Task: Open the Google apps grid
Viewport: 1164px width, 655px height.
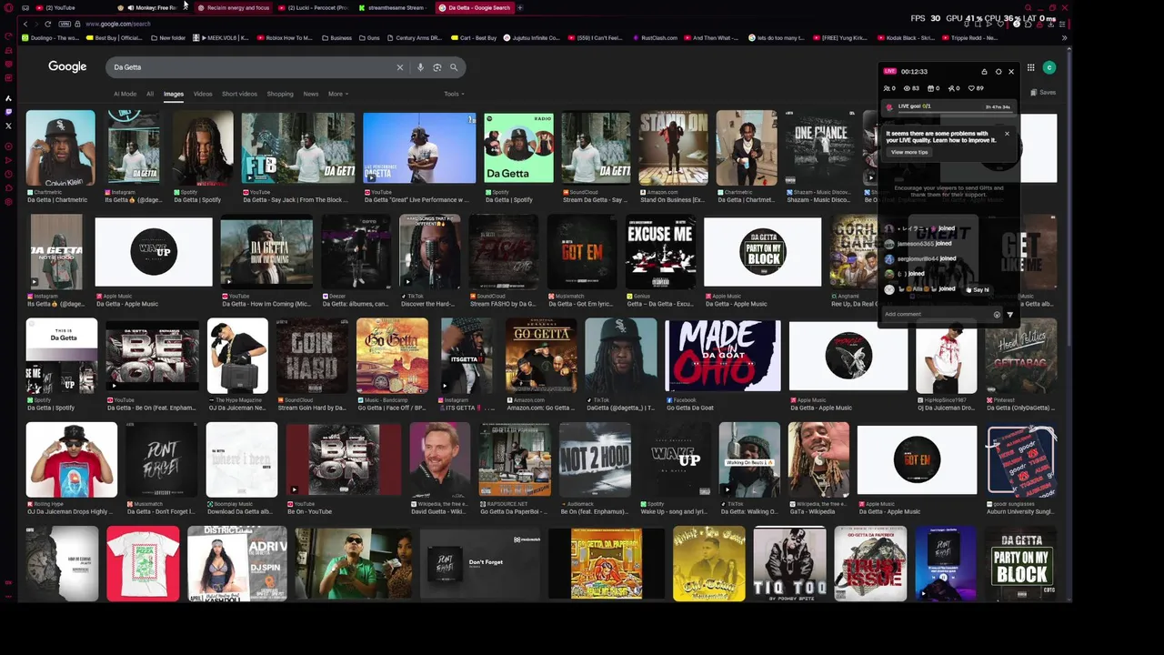Action: tap(1030, 68)
